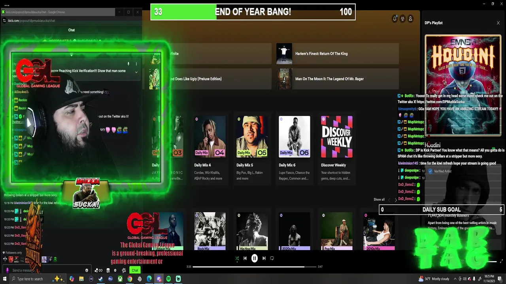Open the Preluxe Edition album tile
Image resolution: width=506 pixels, height=284 pixels.
coord(210,79)
